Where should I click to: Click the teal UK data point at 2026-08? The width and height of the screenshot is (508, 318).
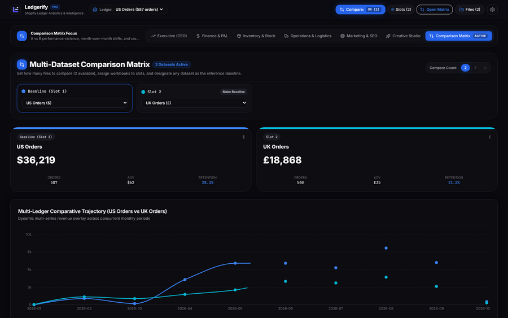[386, 277]
